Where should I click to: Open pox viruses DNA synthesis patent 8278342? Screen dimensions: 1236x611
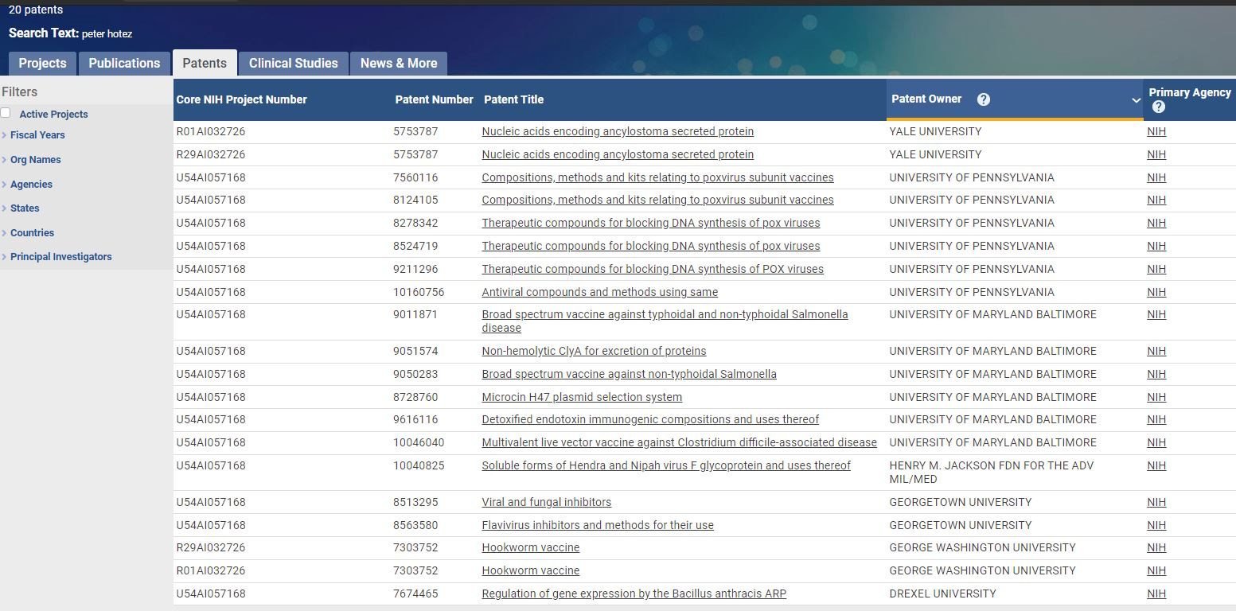pyautogui.click(x=650, y=223)
